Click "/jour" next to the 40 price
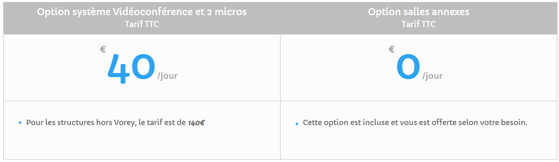Image resolution: width=559 pixels, height=162 pixels. coord(167,76)
